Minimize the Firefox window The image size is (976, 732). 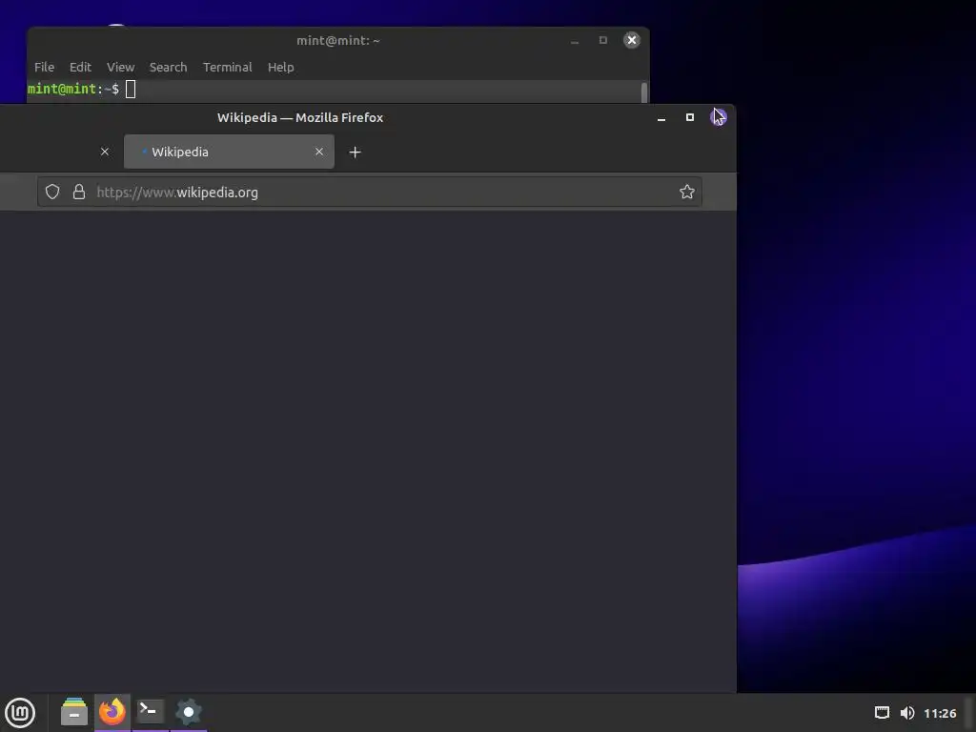pyautogui.click(x=661, y=117)
